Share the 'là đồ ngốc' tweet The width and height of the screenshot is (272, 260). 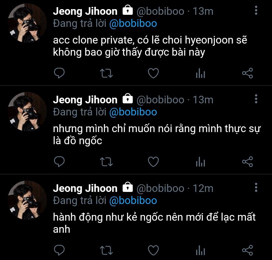247,162
